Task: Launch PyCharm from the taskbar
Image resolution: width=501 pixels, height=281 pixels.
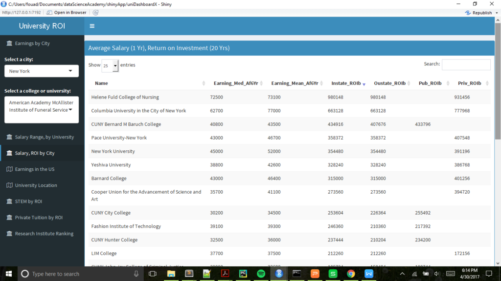Action: [243, 274]
